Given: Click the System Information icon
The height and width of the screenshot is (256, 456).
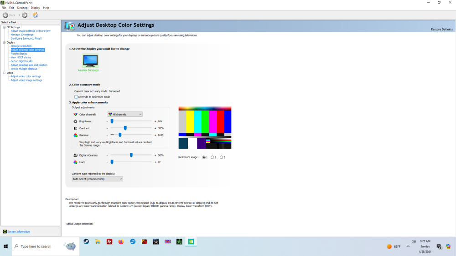Looking at the screenshot, I should click(x=5, y=231).
